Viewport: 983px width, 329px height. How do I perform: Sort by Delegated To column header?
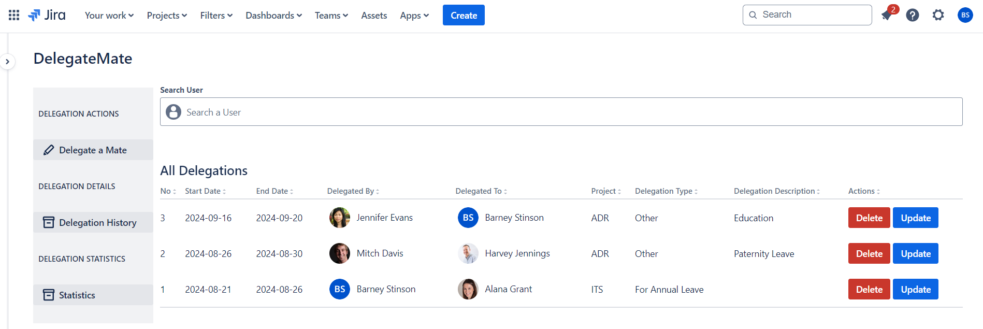pyautogui.click(x=481, y=191)
